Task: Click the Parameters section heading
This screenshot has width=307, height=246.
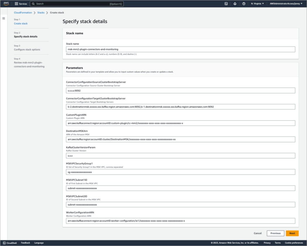Action: [74, 68]
